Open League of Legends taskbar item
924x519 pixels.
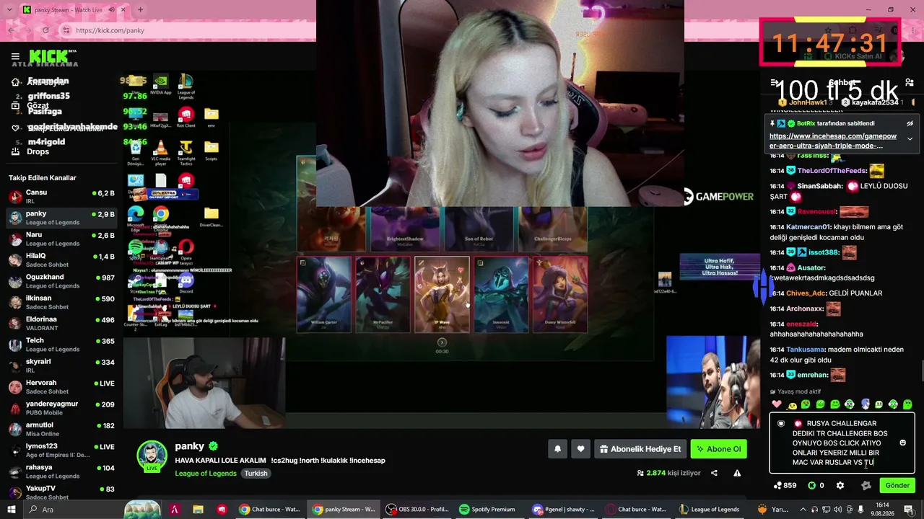tap(710, 510)
